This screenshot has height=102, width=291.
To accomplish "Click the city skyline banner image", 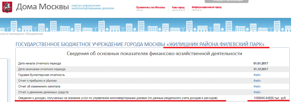I will point(146,25).
